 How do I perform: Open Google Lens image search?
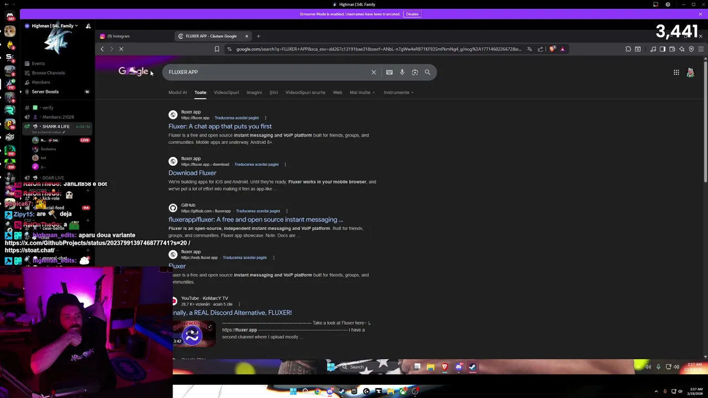(415, 72)
